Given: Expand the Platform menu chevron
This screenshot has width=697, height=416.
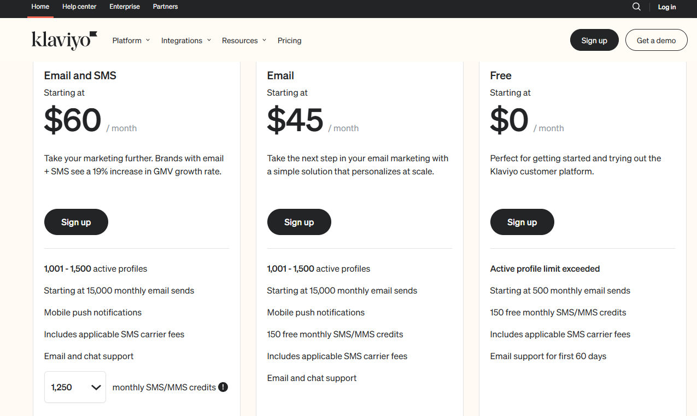Looking at the screenshot, I should 148,40.
